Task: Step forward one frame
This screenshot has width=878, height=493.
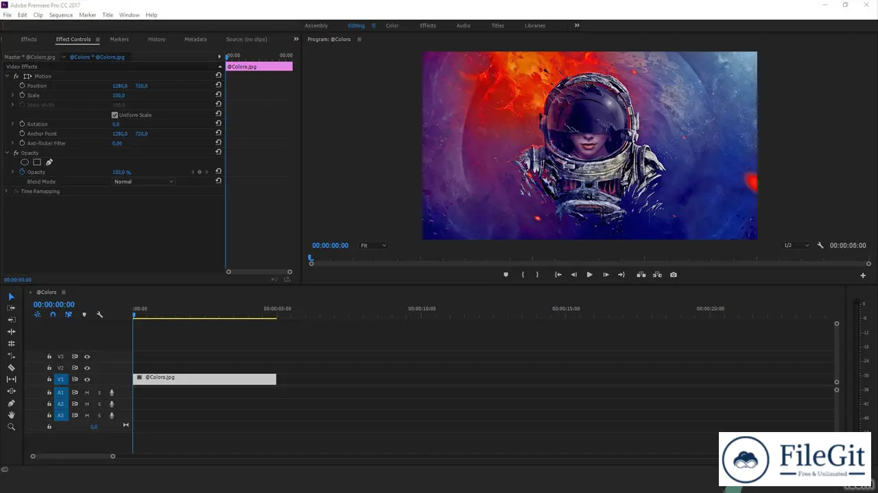Action: click(606, 275)
